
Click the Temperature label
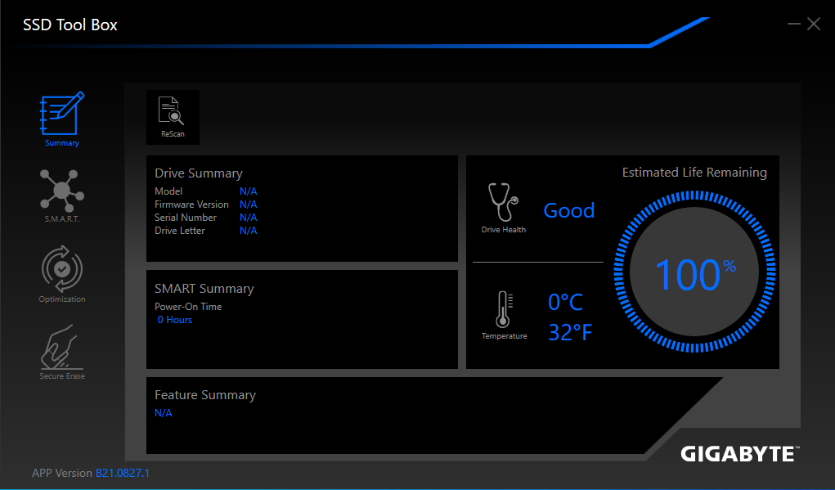point(505,336)
